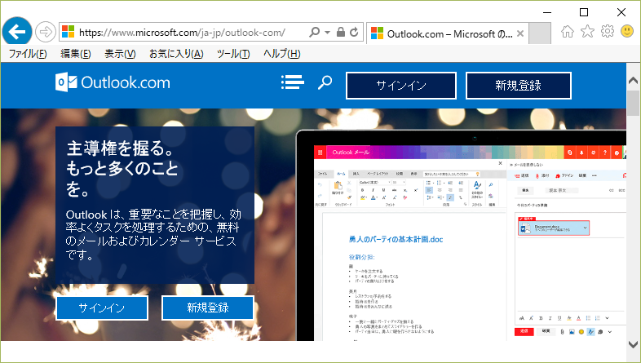
Task: Open Favorites with the star icon
Action: [x=587, y=31]
